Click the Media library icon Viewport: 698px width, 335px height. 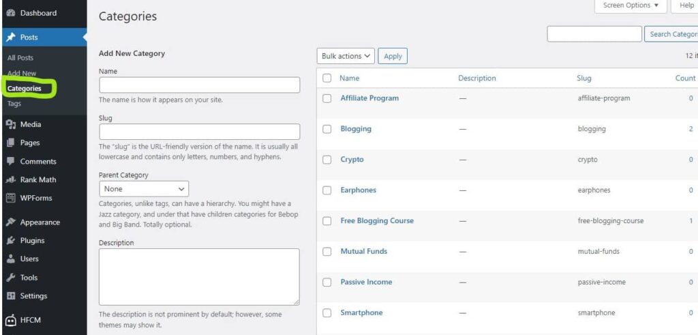coord(11,124)
